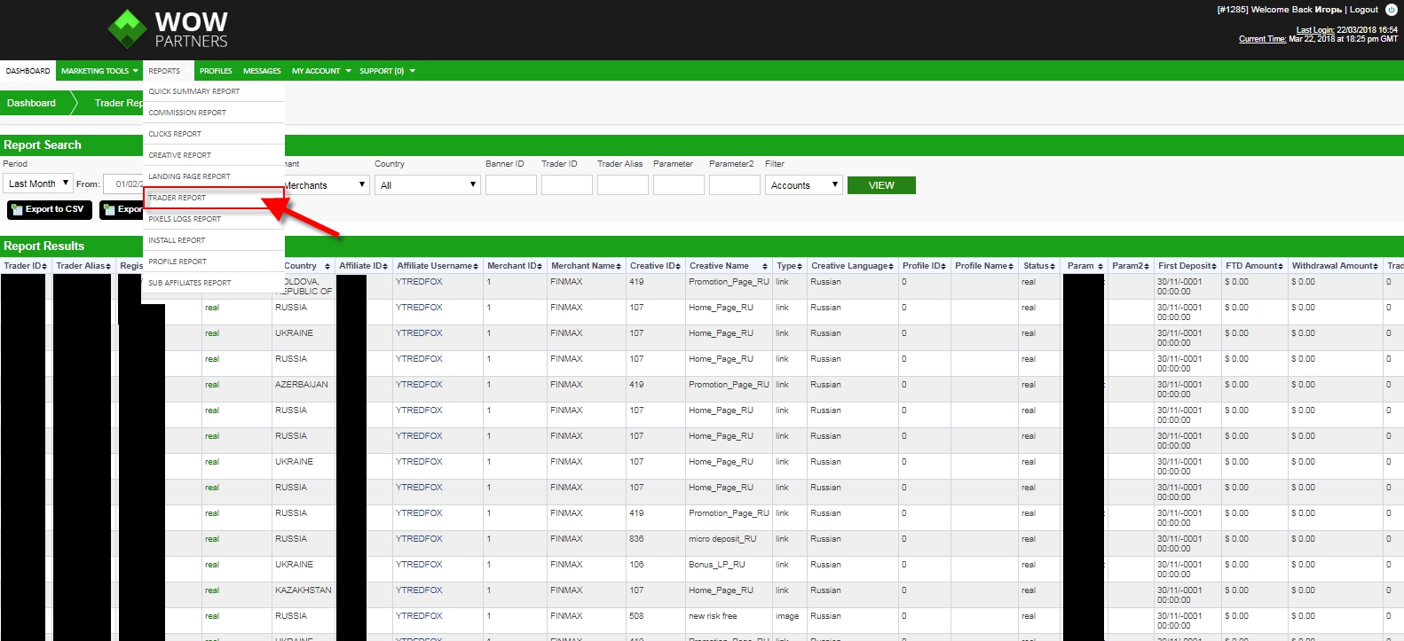
Task: Choose Commission Report in the dropdown menu
Action: point(187,113)
